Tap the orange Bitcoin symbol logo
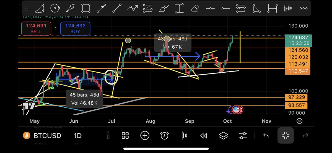 click(x=26, y=136)
